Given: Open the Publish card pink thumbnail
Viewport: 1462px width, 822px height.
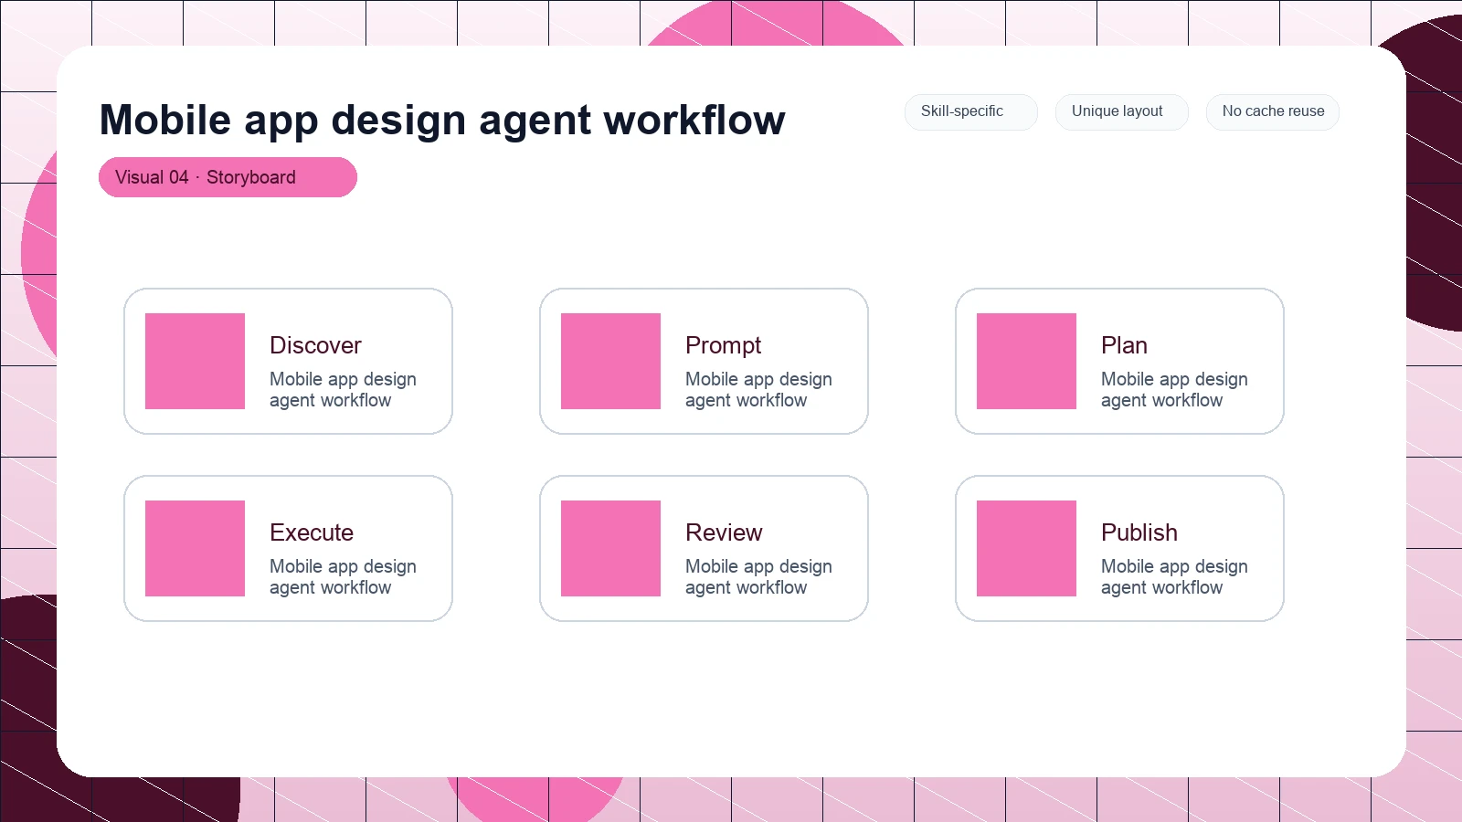Looking at the screenshot, I should tap(1026, 548).
